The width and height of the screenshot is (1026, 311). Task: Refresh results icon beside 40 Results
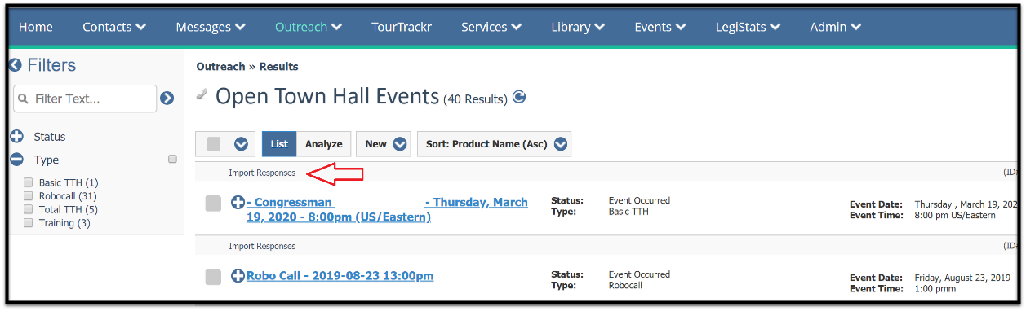(x=519, y=97)
